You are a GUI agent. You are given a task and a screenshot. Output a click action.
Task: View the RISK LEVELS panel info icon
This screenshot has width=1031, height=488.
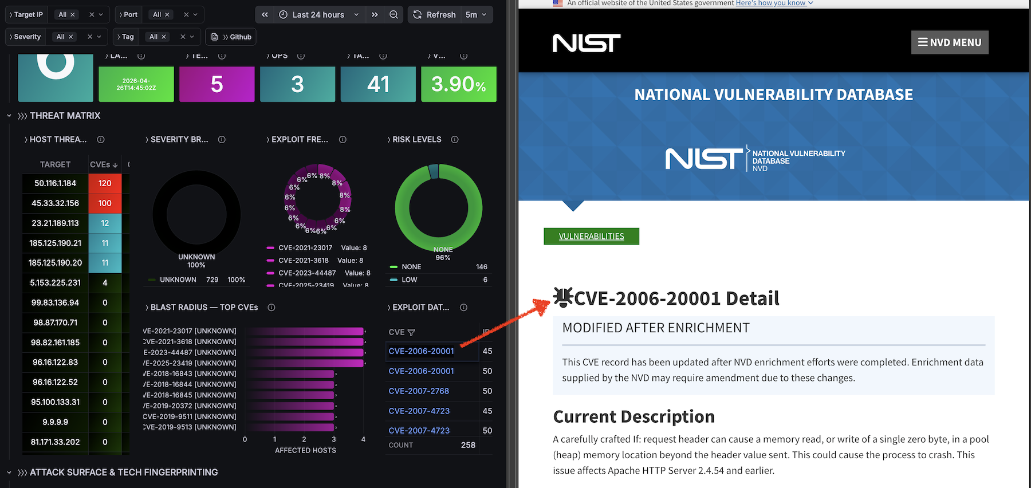[455, 140]
